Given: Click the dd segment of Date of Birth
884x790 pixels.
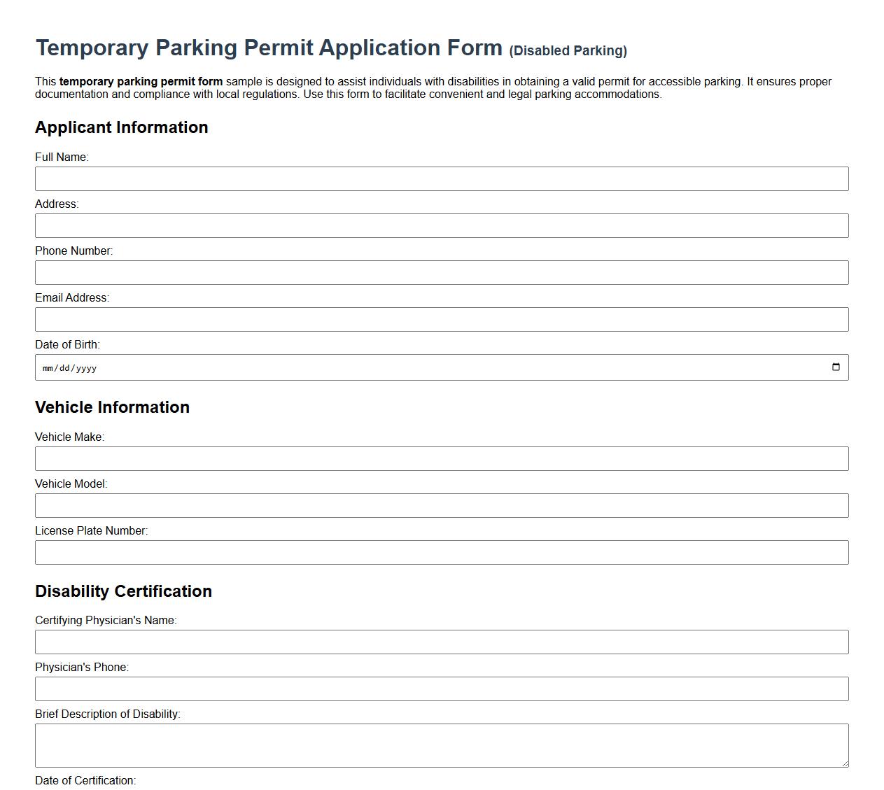Looking at the screenshot, I should click(64, 367).
